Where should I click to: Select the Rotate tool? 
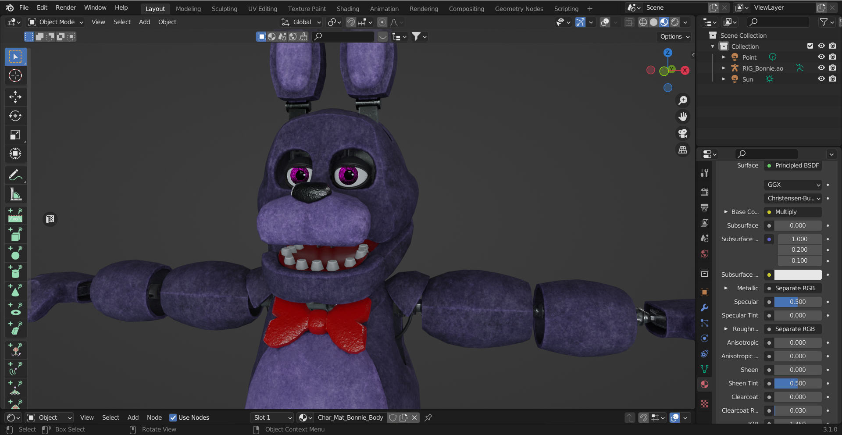[x=15, y=116]
